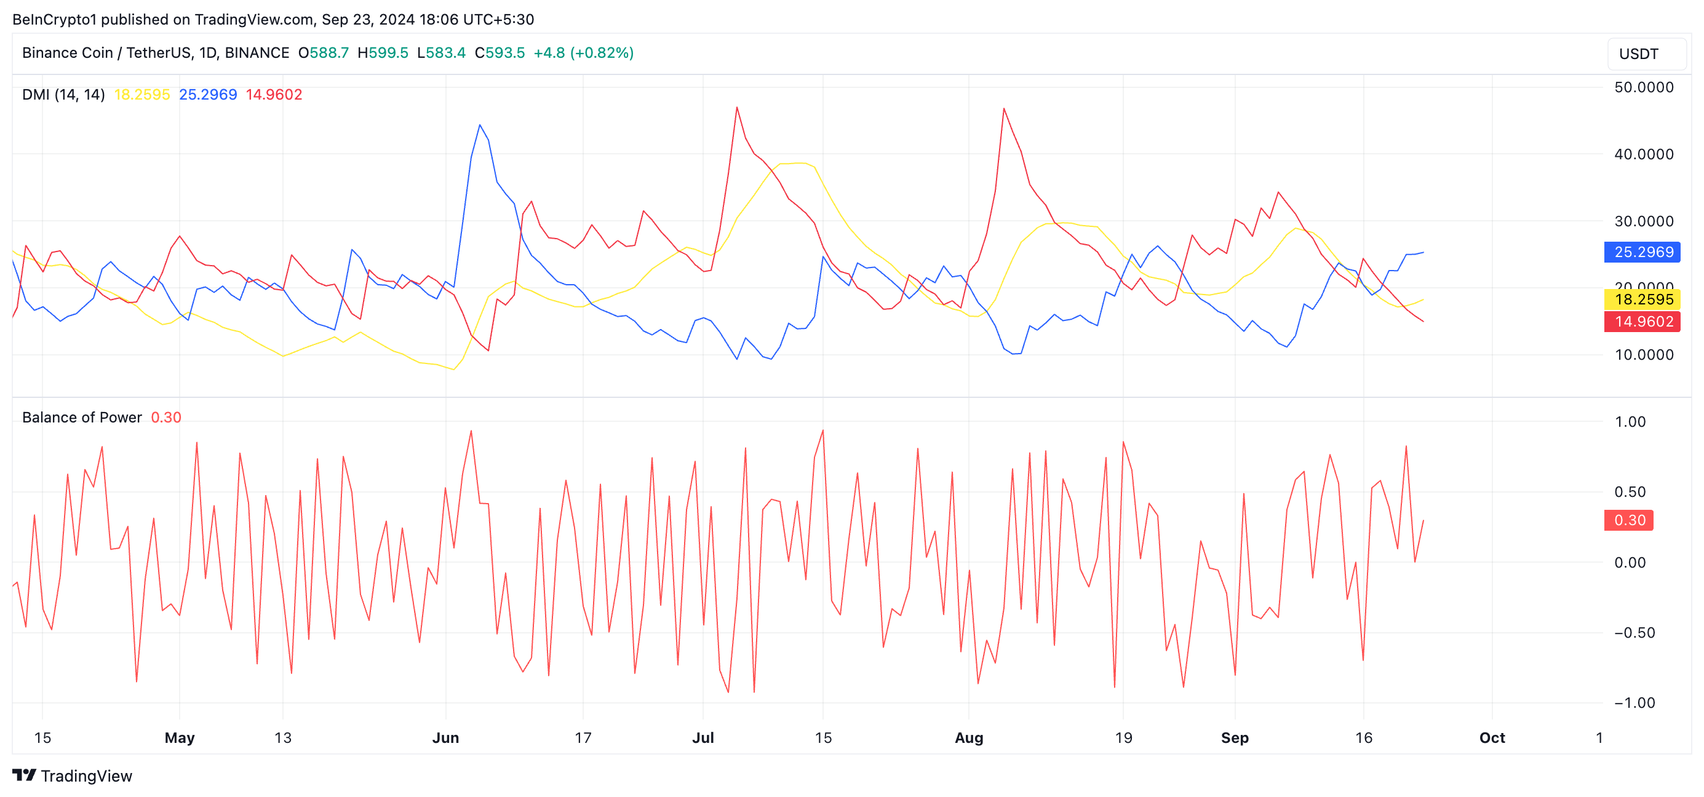Click the May label on time axis
This screenshot has width=1704, height=797.
(179, 737)
